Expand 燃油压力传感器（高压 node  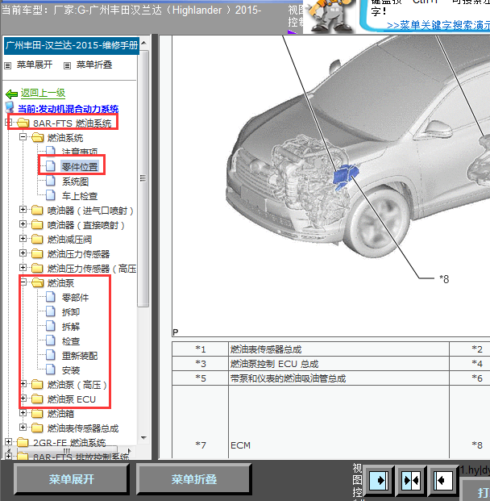(x=23, y=267)
